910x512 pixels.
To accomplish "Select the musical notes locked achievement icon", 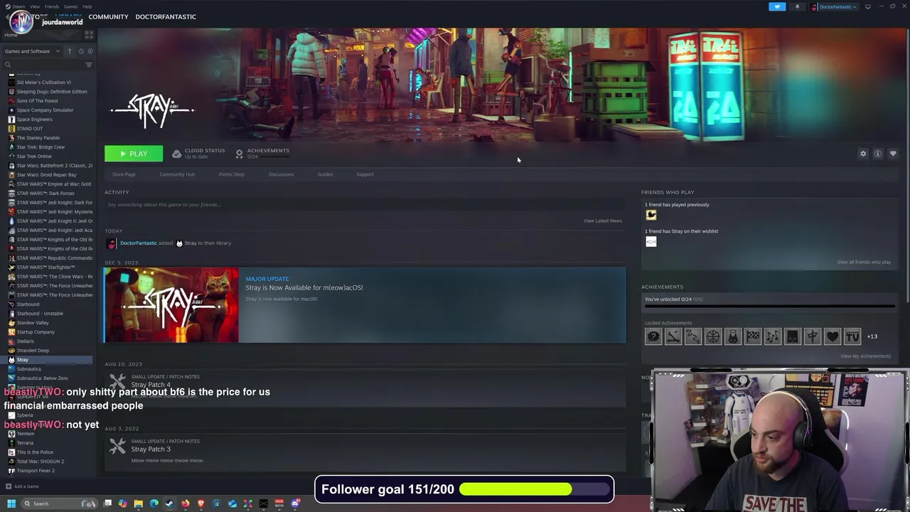I will click(x=772, y=336).
